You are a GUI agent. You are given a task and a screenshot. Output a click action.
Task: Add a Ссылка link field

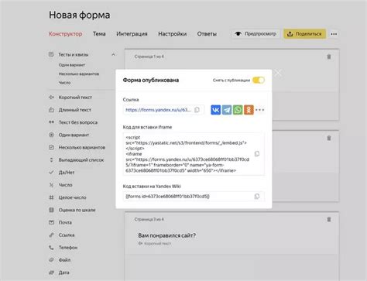(61, 235)
